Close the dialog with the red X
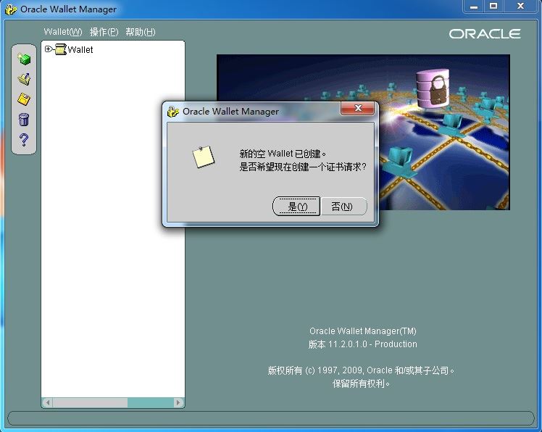Viewport: 542px width, 432px height. click(357, 108)
